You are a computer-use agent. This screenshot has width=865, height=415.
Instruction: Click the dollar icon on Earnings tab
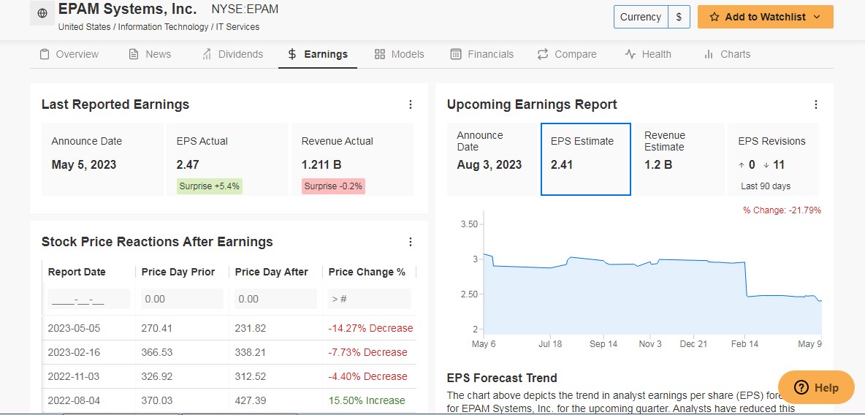[x=292, y=54]
